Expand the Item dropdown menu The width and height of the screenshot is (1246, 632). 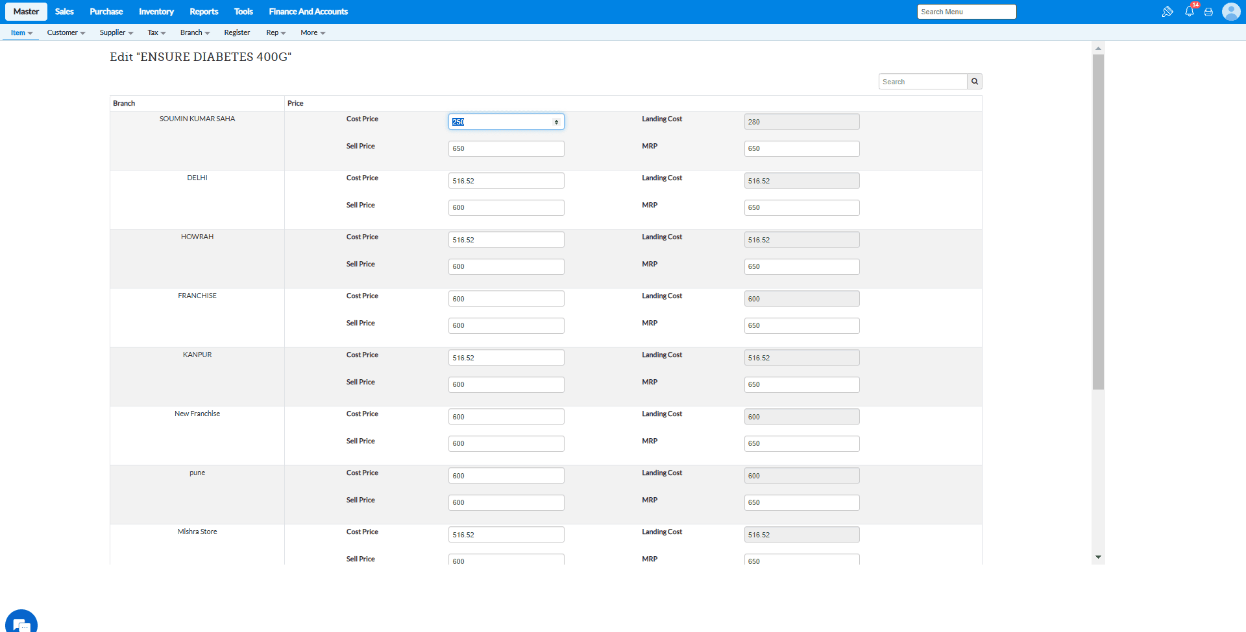[21, 32]
